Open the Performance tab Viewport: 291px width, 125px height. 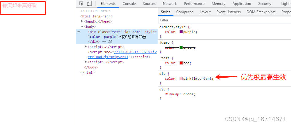click(x=194, y=4)
